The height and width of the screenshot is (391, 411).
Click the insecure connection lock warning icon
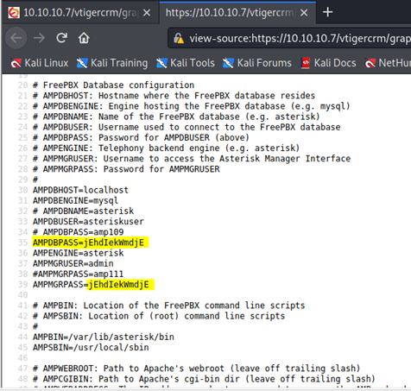(x=179, y=38)
